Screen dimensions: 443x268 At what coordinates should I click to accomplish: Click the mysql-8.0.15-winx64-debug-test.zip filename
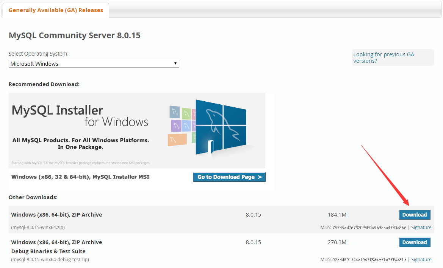(x=50, y=260)
